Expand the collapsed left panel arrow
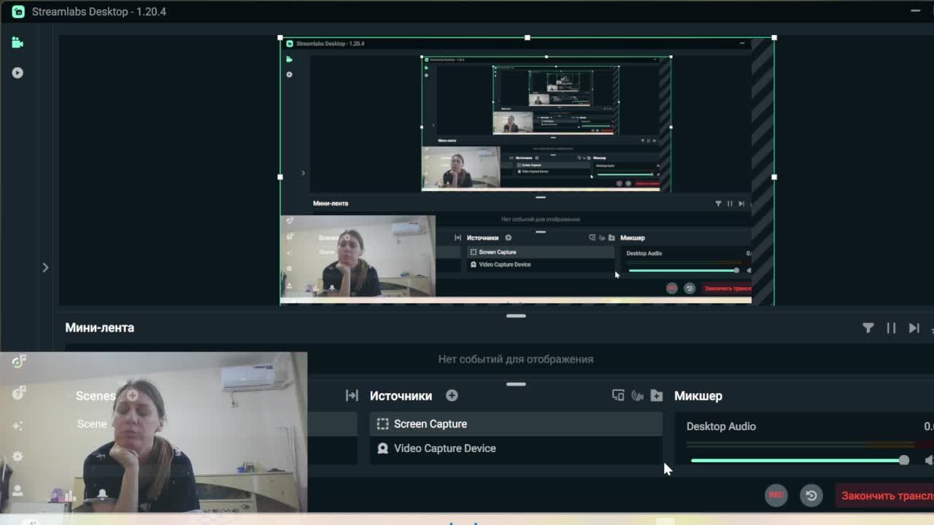 coord(45,268)
